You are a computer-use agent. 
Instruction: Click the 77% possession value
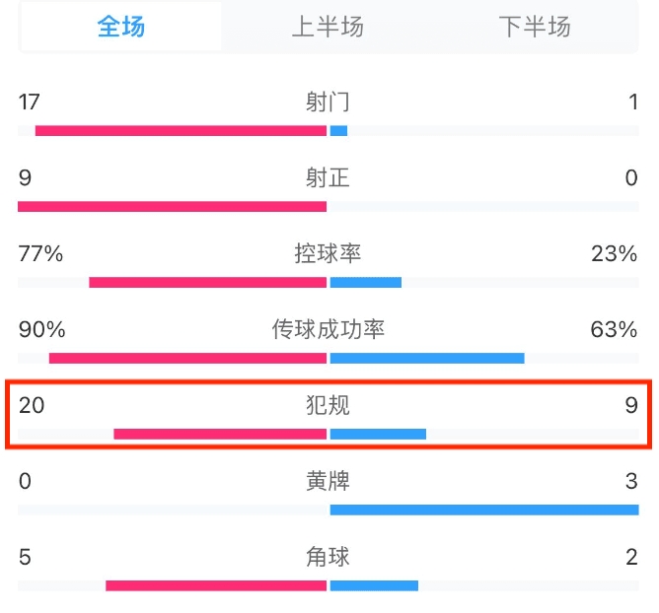click(40, 253)
